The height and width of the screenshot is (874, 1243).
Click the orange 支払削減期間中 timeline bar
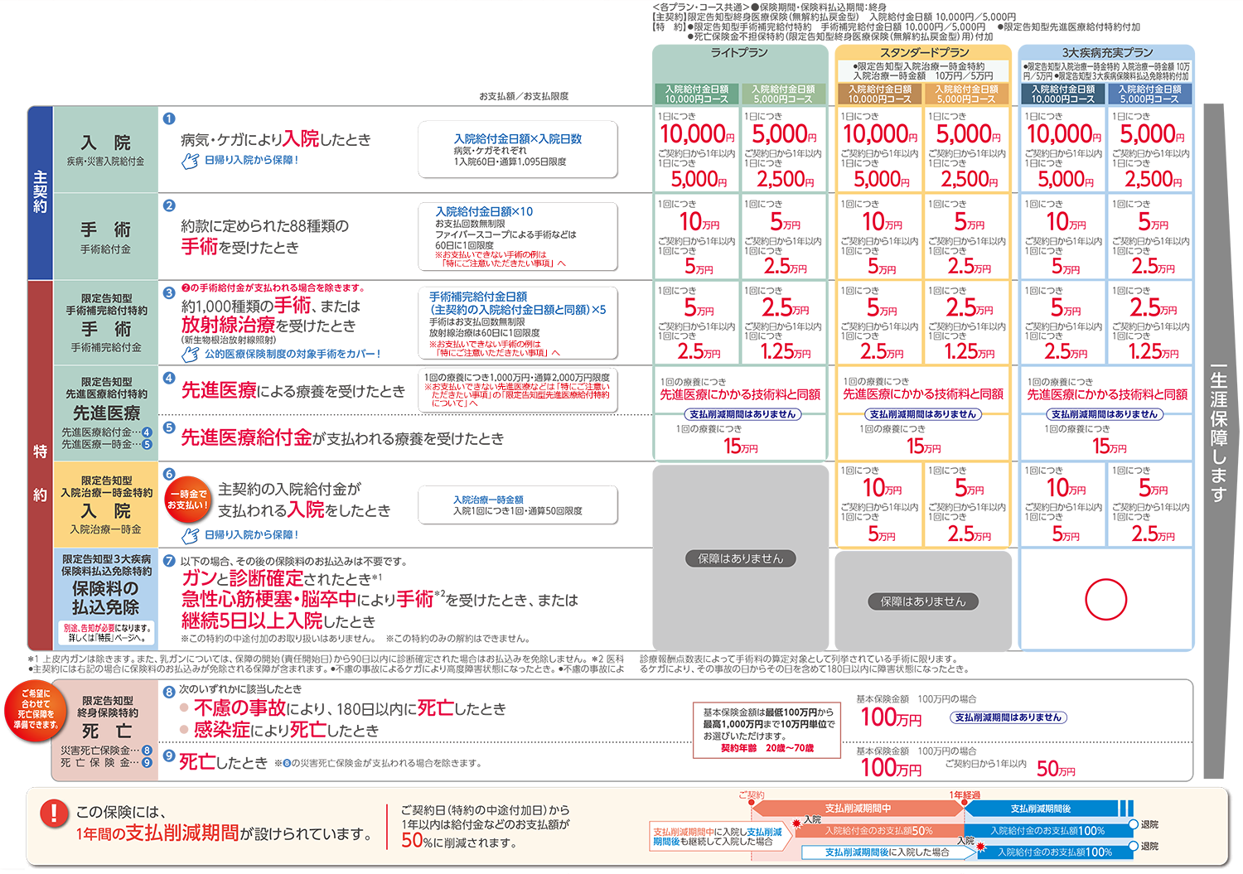pyautogui.click(x=857, y=809)
